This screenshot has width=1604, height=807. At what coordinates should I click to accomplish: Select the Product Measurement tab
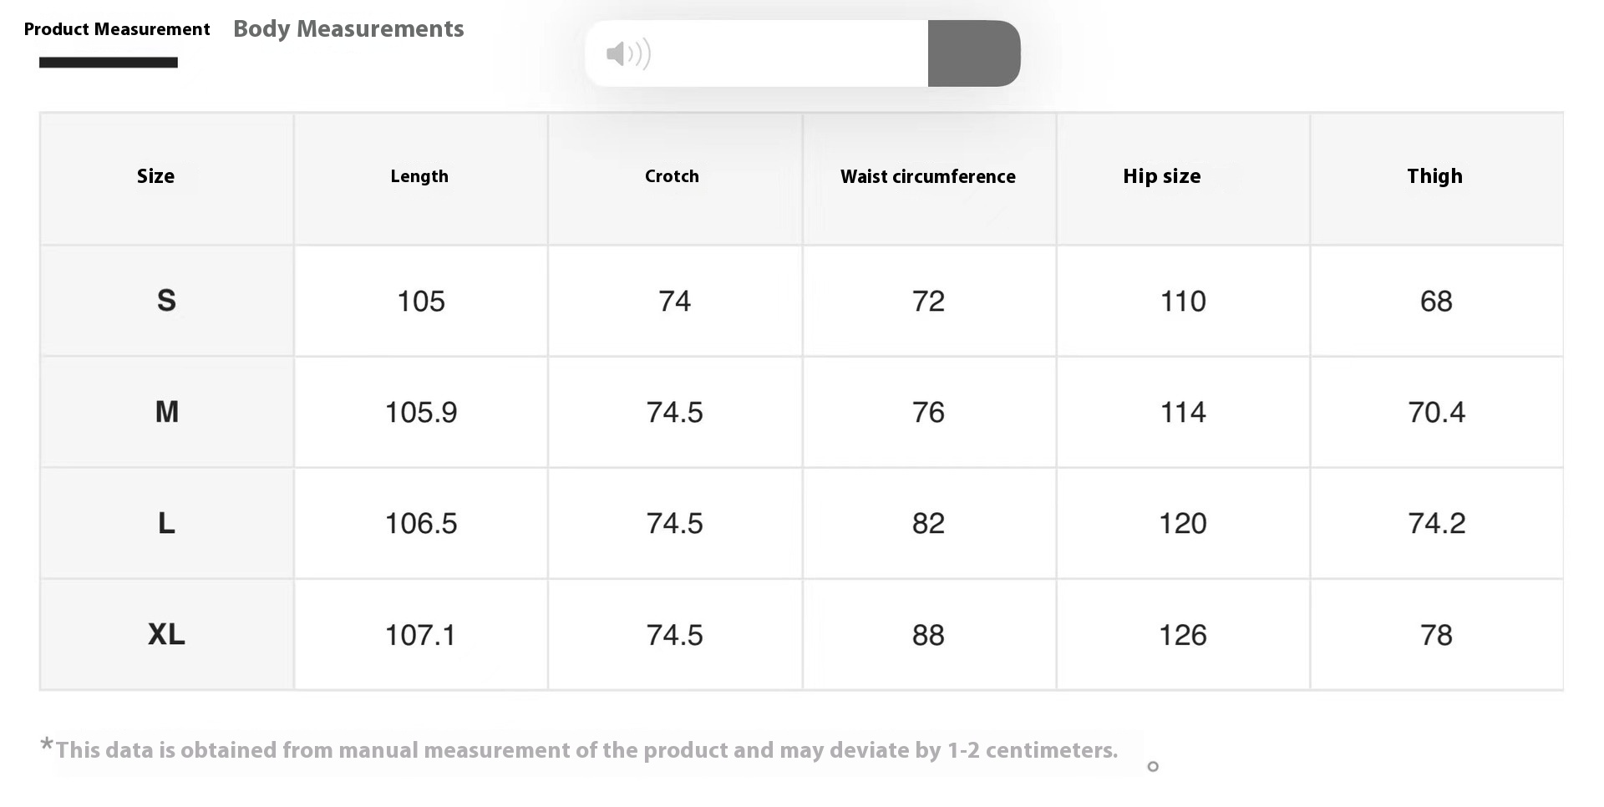(117, 29)
